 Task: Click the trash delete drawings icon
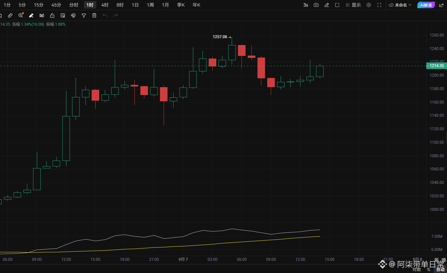[x=94, y=15]
